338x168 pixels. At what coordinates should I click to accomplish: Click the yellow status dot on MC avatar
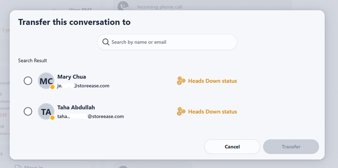pos(52,87)
